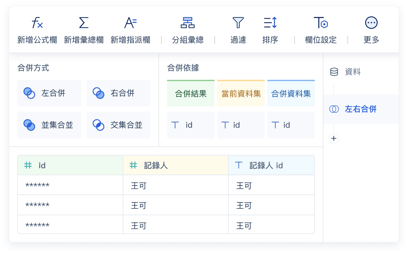
Task: Choose 並集合並 union merge
Action: pos(49,125)
